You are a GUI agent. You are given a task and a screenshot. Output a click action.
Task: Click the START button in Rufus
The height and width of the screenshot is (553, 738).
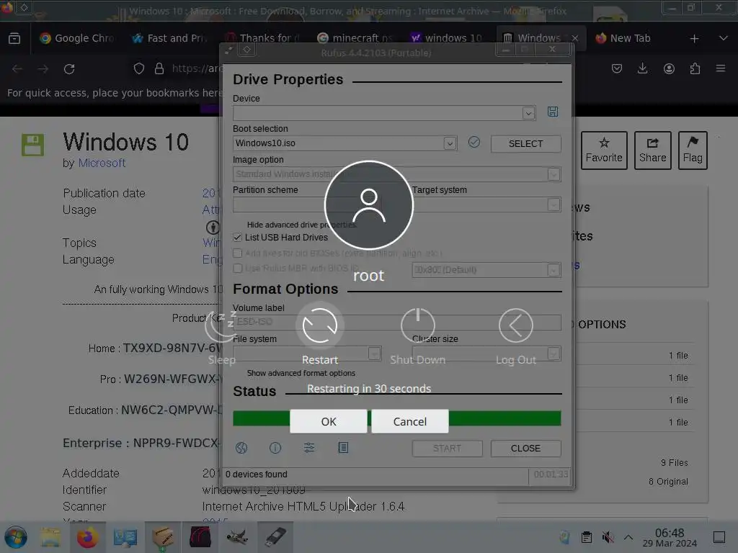447,449
